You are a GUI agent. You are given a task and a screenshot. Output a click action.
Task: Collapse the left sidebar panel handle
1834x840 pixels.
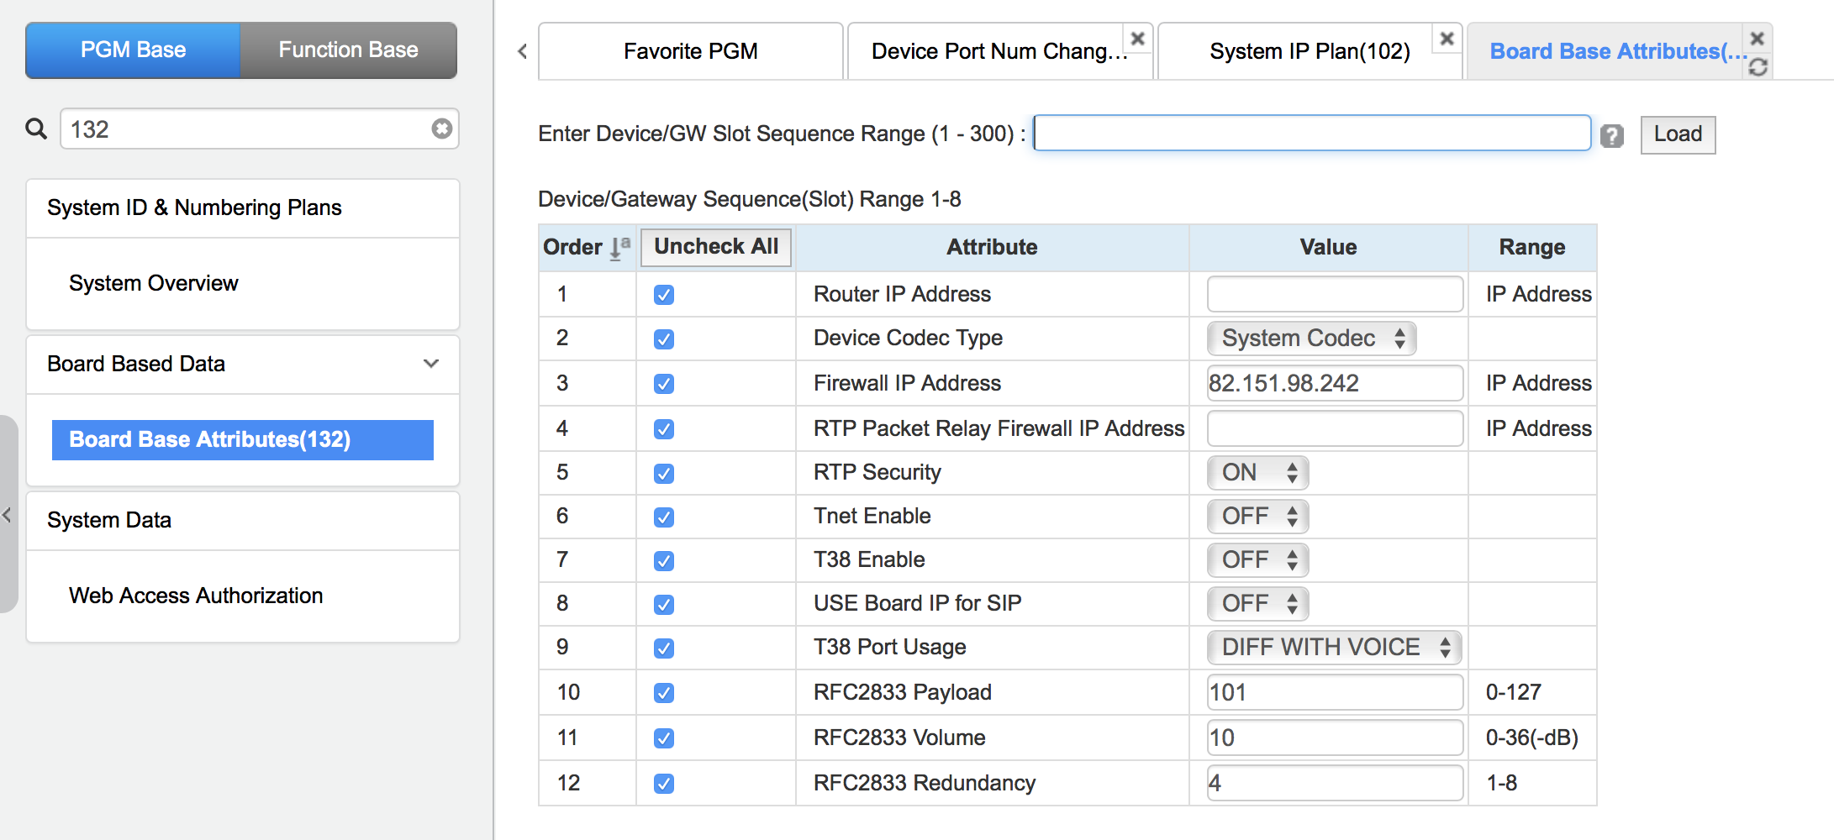tap(7, 515)
